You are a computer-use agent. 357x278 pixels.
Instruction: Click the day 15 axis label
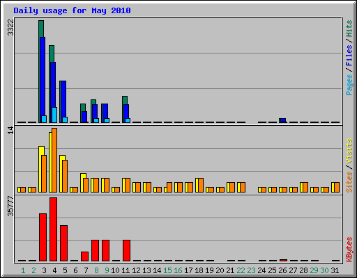tap(167, 270)
